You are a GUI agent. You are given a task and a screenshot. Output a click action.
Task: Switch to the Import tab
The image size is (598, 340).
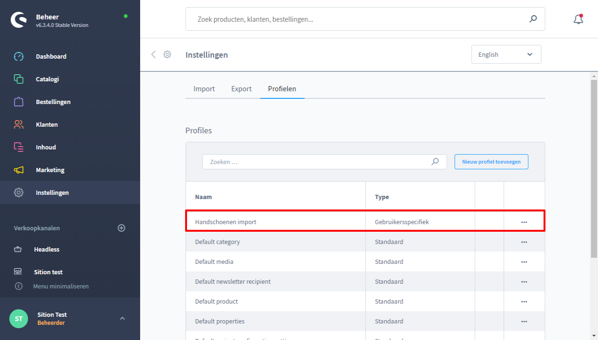point(204,89)
